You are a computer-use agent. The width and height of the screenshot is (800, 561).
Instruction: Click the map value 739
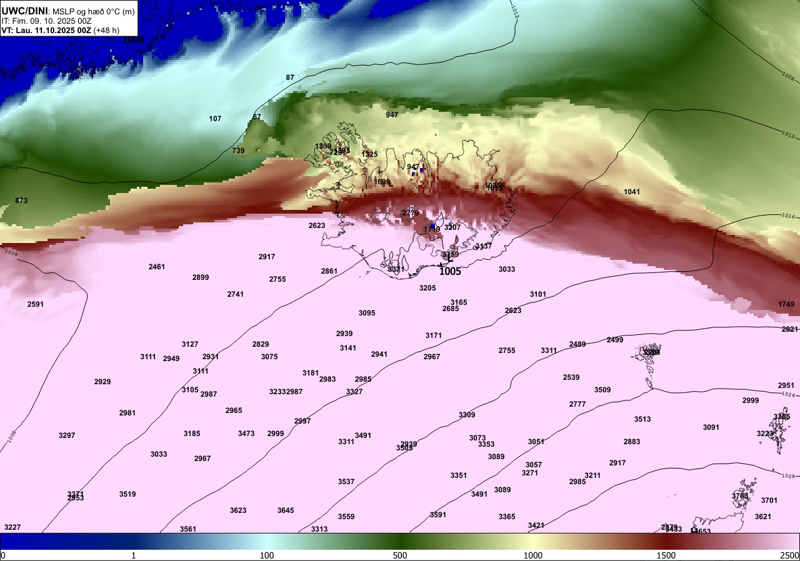pyautogui.click(x=238, y=151)
